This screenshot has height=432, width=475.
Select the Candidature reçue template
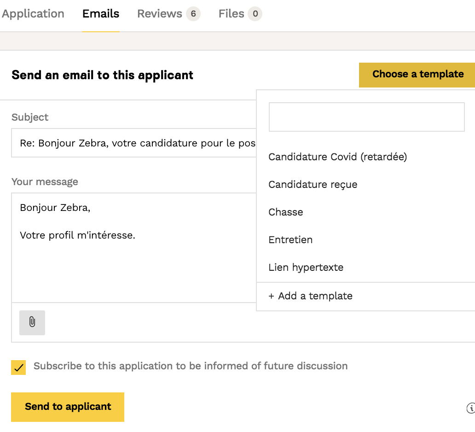313,185
